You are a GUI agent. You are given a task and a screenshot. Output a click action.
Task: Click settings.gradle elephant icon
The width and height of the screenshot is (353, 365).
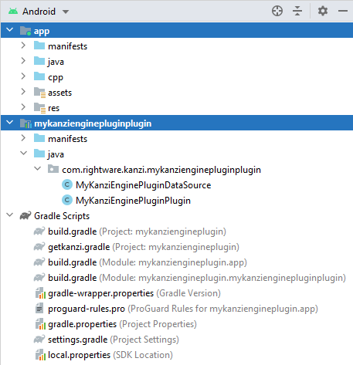point(39,339)
